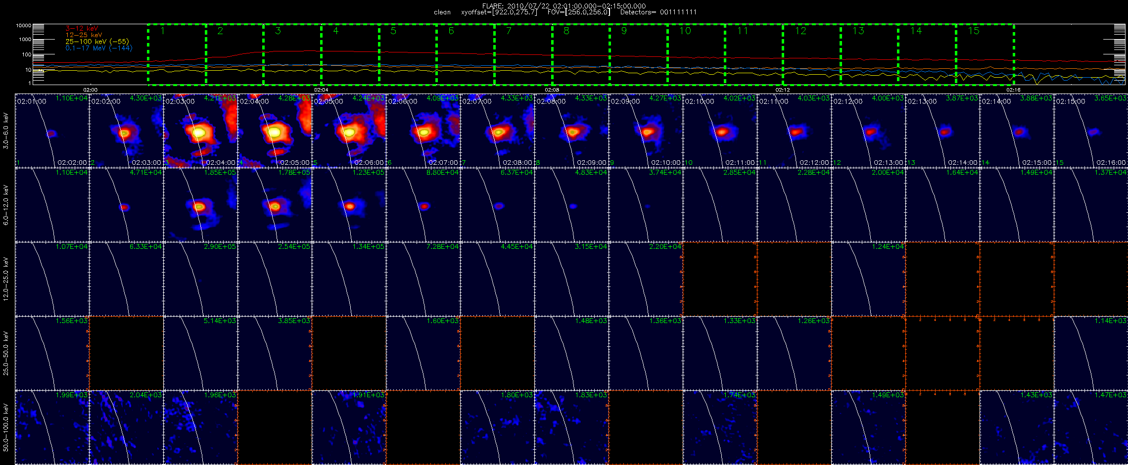Click the blue '0.1-17 MeV (-144)' legend label
The image size is (1128, 465).
point(99,48)
